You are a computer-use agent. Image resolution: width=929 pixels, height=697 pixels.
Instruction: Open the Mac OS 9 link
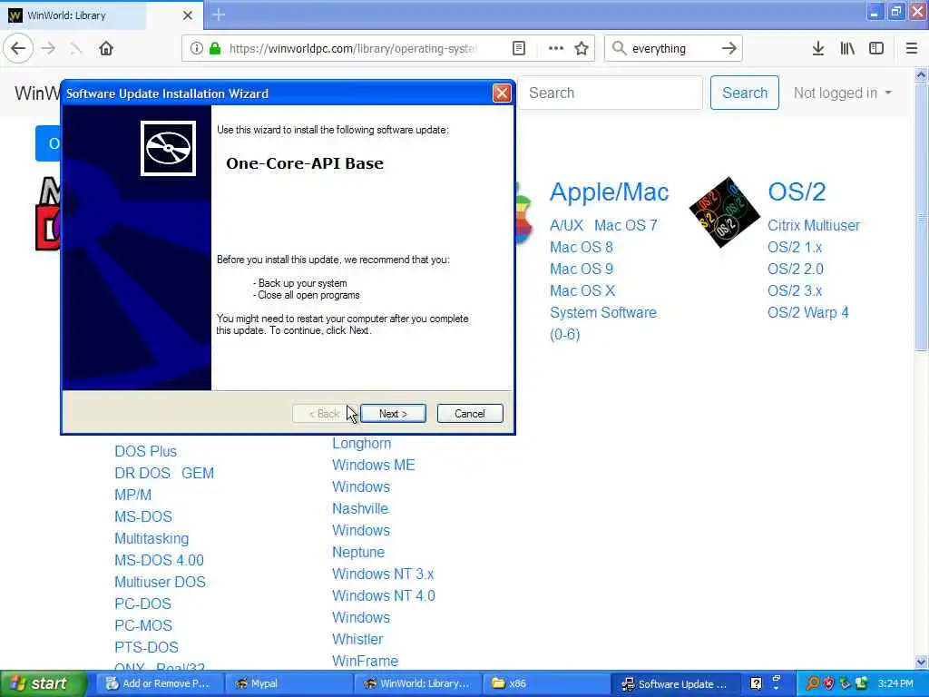tap(582, 269)
